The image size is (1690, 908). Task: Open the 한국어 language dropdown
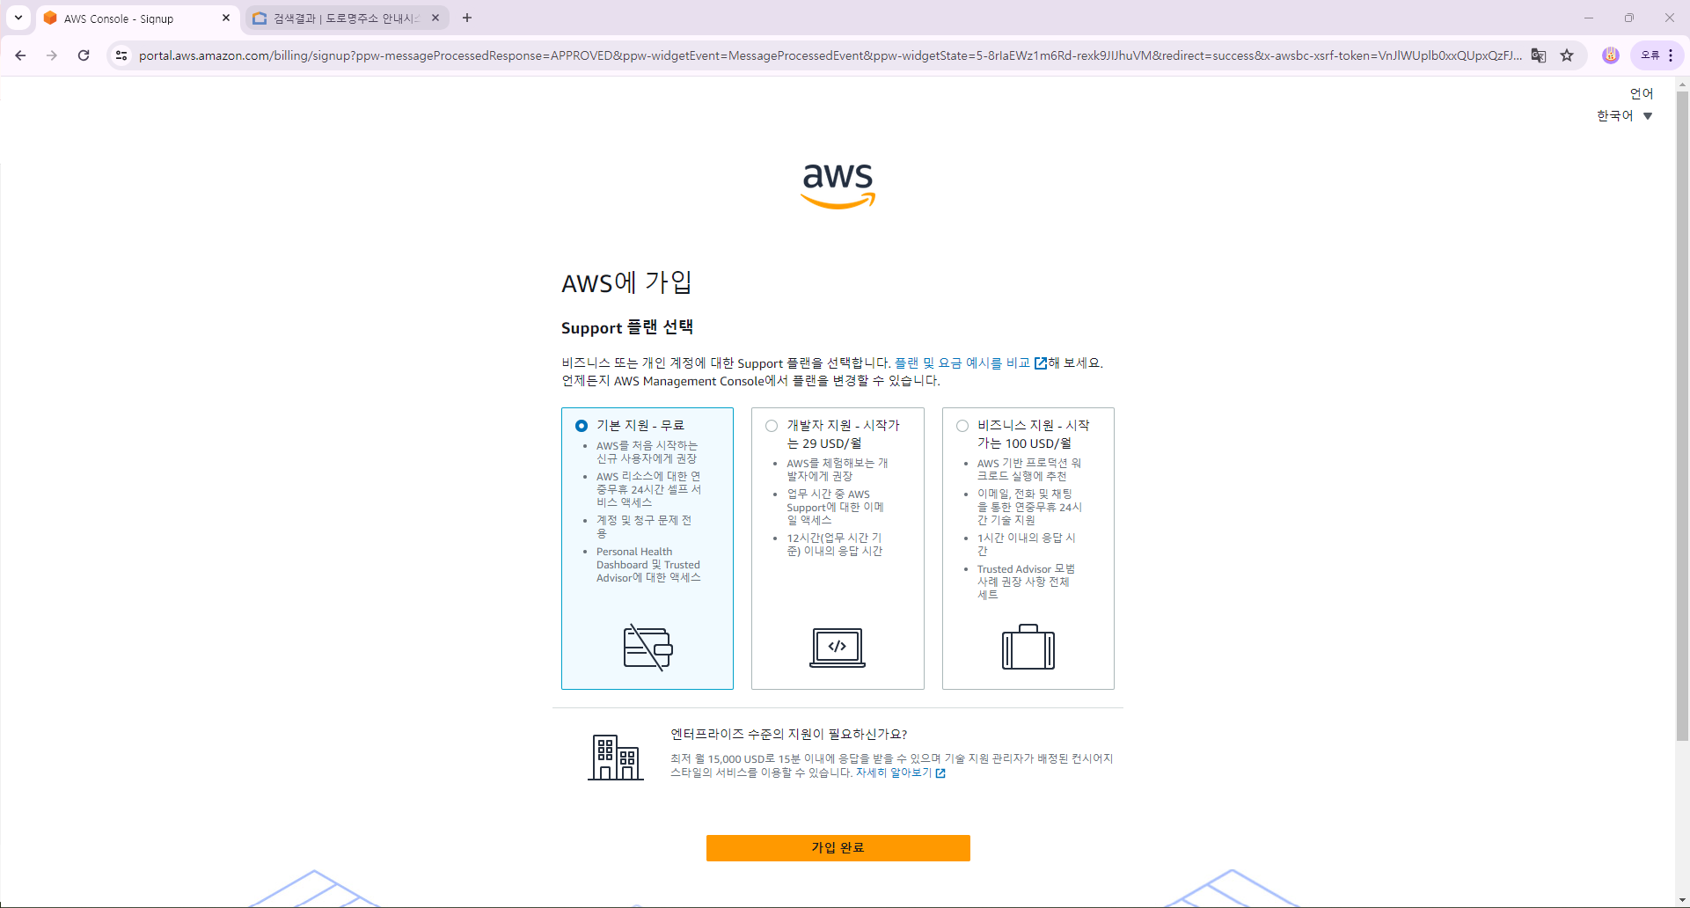[1625, 116]
